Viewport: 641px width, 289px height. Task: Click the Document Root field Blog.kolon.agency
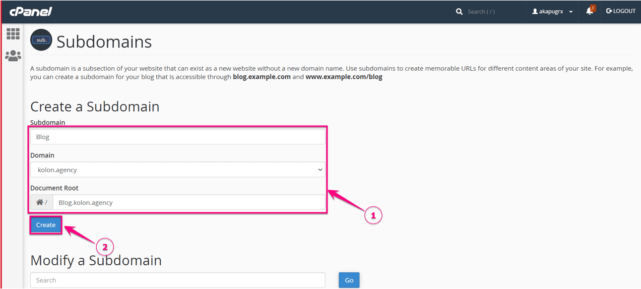(x=189, y=202)
